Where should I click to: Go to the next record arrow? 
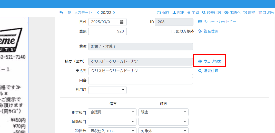[114, 13]
